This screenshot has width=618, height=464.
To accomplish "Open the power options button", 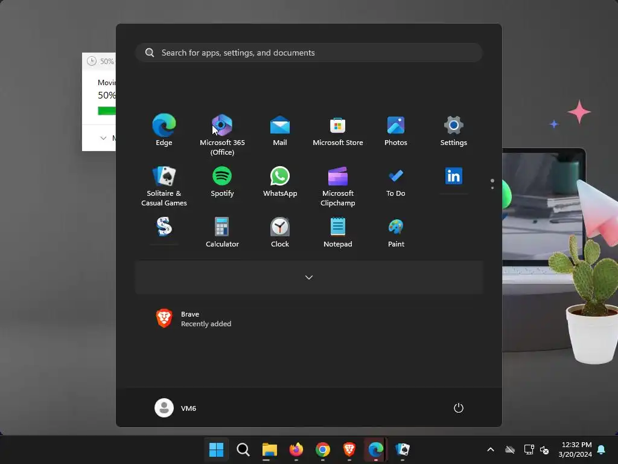I will coord(459,408).
